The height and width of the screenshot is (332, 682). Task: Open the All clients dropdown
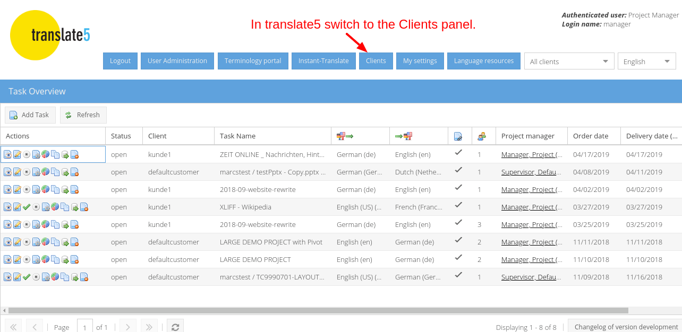[x=569, y=62]
